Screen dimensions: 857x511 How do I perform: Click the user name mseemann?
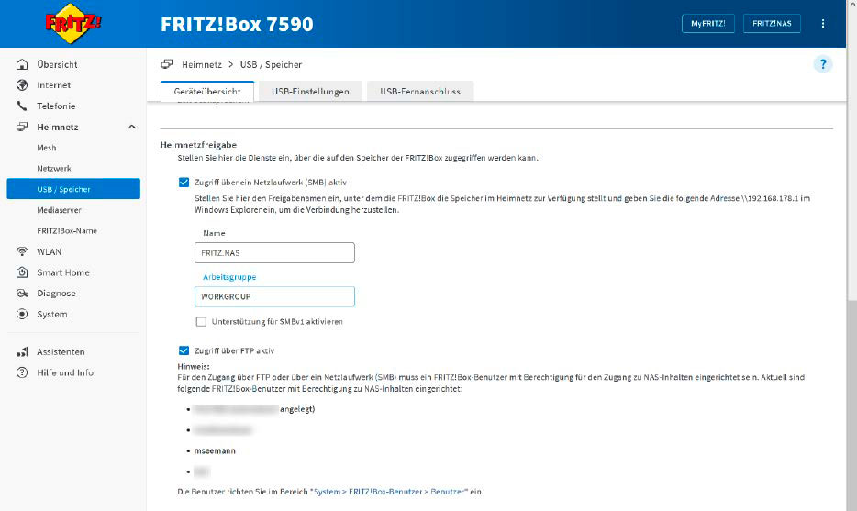[215, 450]
